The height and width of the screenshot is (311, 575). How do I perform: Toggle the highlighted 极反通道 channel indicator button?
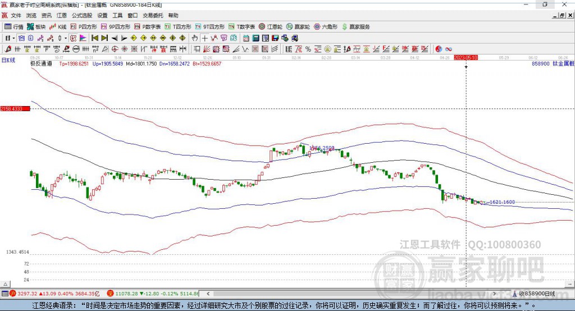(x=73, y=38)
